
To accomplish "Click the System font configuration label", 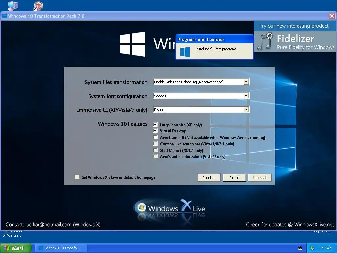I will pyautogui.click(x=118, y=96).
